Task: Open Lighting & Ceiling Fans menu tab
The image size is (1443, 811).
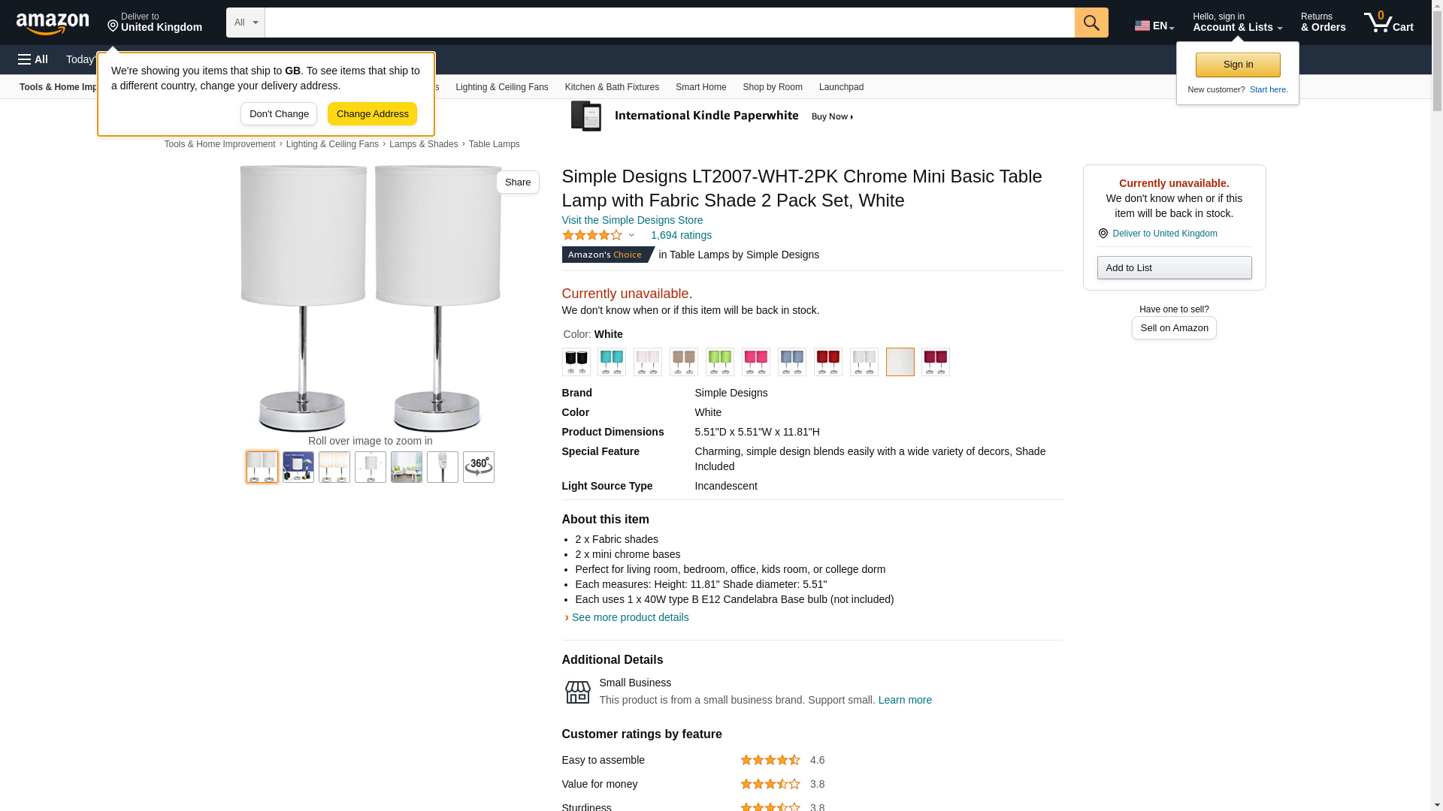Action: click(x=501, y=87)
